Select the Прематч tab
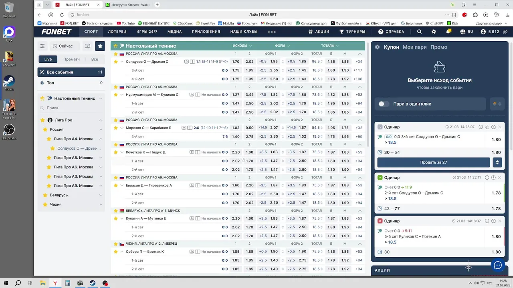This screenshot has width=513, height=288. click(71, 59)
